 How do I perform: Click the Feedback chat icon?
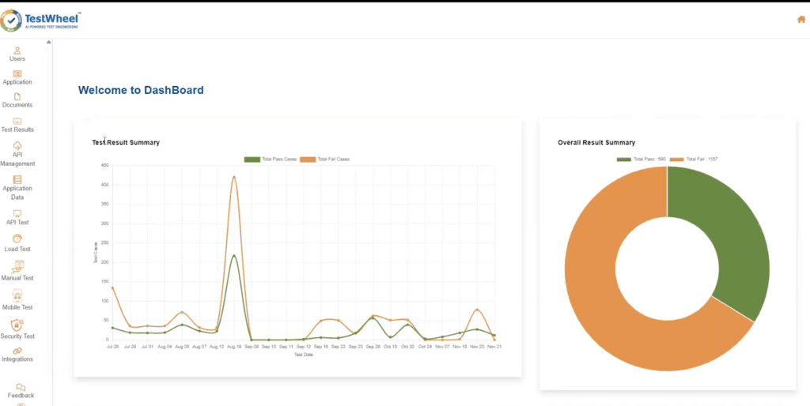(x=21, y=387)
